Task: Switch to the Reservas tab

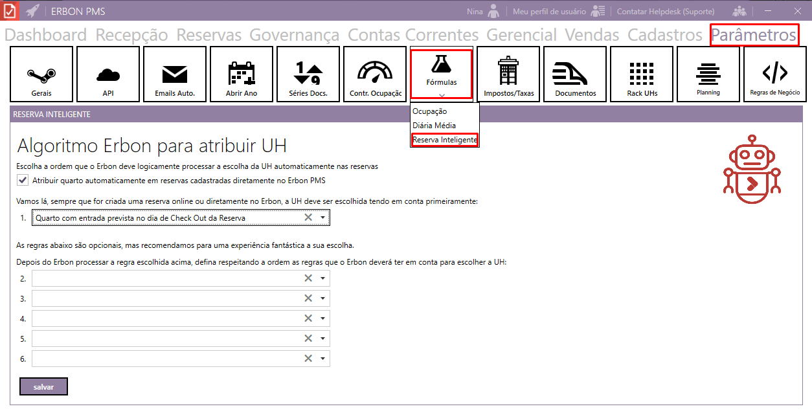Action: [x=209, y=35]
